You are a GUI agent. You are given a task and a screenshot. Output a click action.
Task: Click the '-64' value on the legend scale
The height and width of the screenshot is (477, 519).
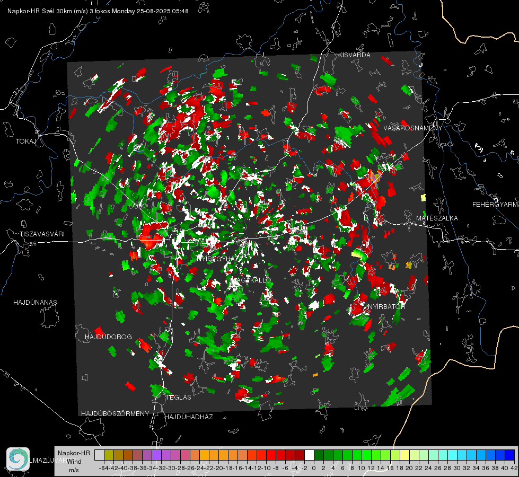click(x=104, y=468)
